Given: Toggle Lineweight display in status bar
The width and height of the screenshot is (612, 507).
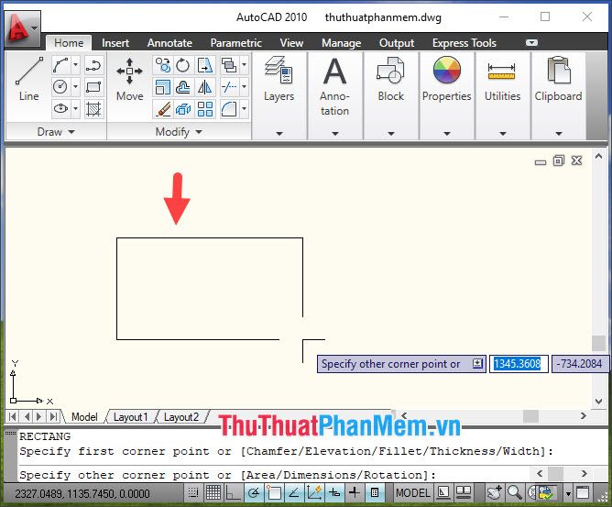Looking at the screenshot, I should tap(355, 492).
